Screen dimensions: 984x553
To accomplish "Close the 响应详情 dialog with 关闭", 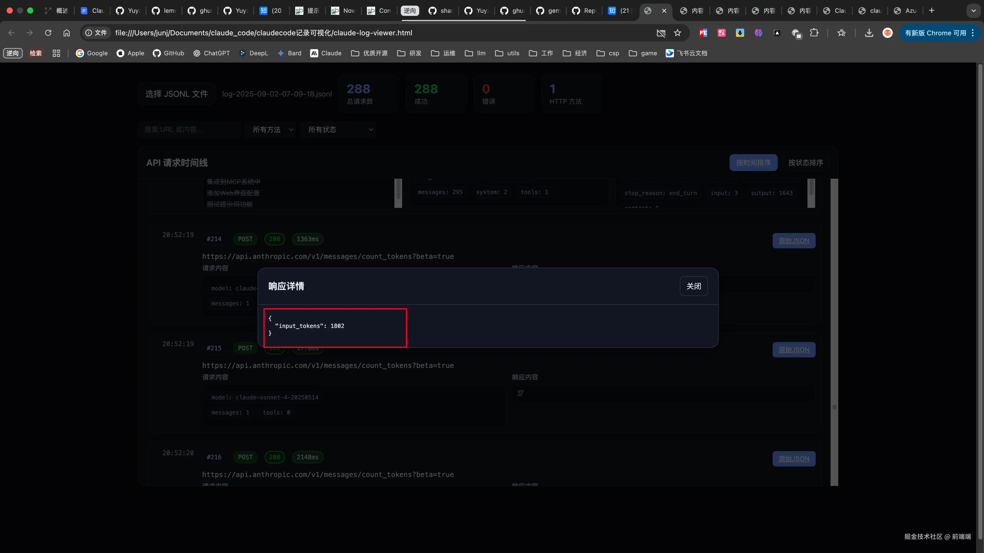I will point(694,286).
